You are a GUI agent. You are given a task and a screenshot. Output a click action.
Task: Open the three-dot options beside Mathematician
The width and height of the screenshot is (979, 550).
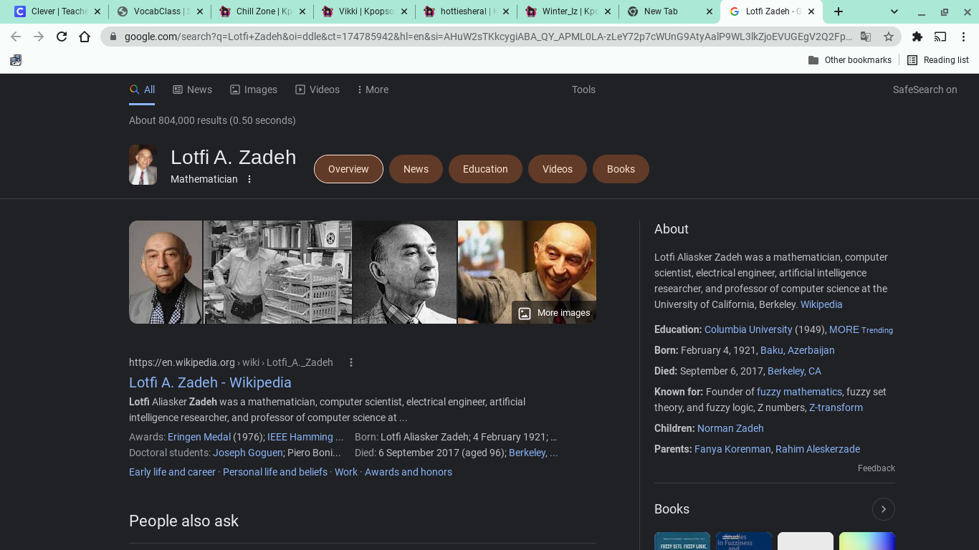tap(249, 179)
